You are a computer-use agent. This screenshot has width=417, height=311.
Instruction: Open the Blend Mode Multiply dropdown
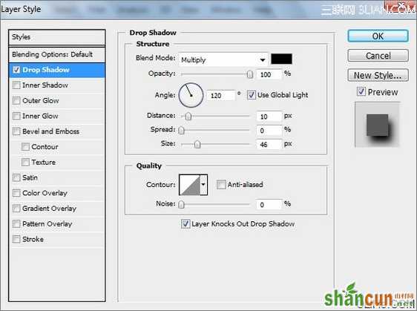pyautogui.click(x=223, y=59)
